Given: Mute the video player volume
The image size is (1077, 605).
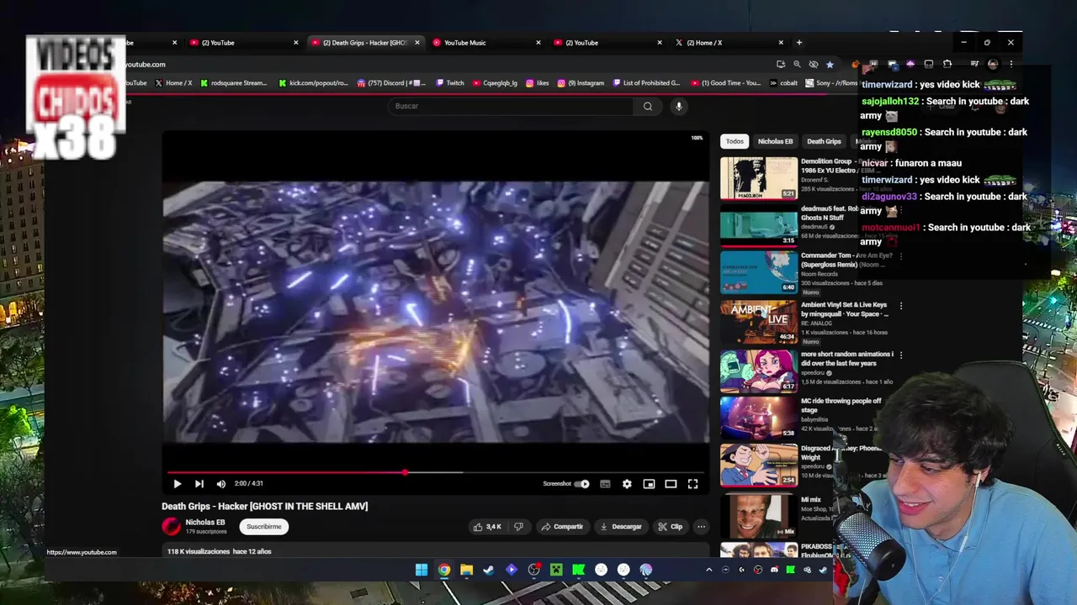Looking at the screenshot, I should pyautogui.click(x=221, y=484).
